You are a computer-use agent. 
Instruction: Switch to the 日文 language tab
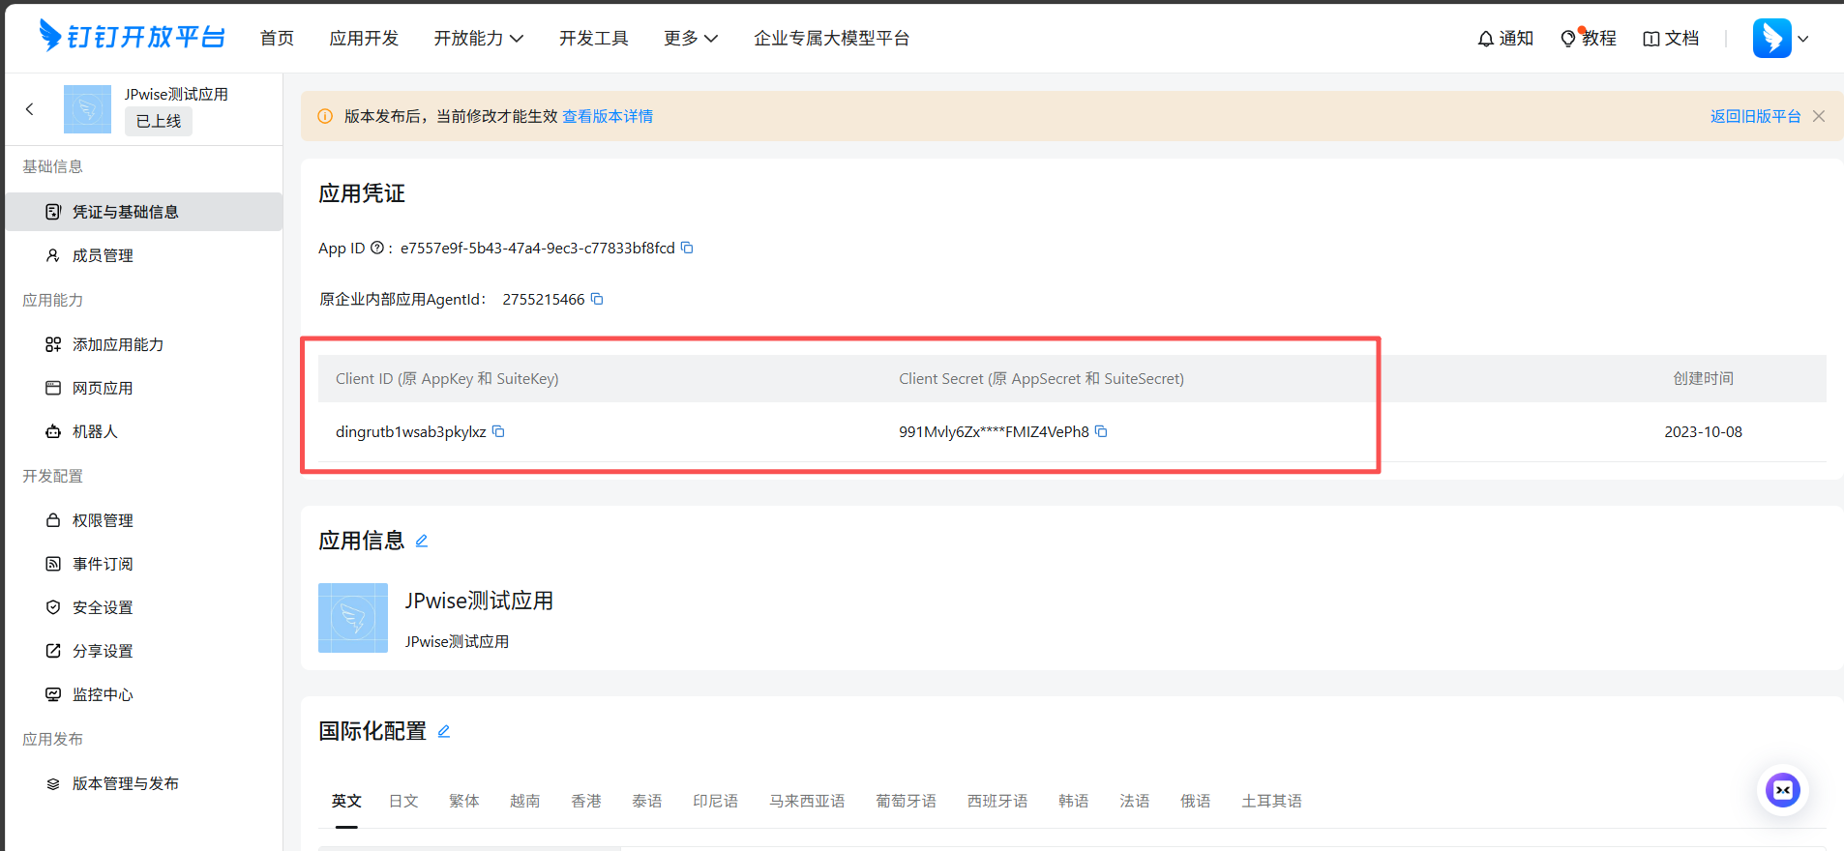(x=403, y=801)
